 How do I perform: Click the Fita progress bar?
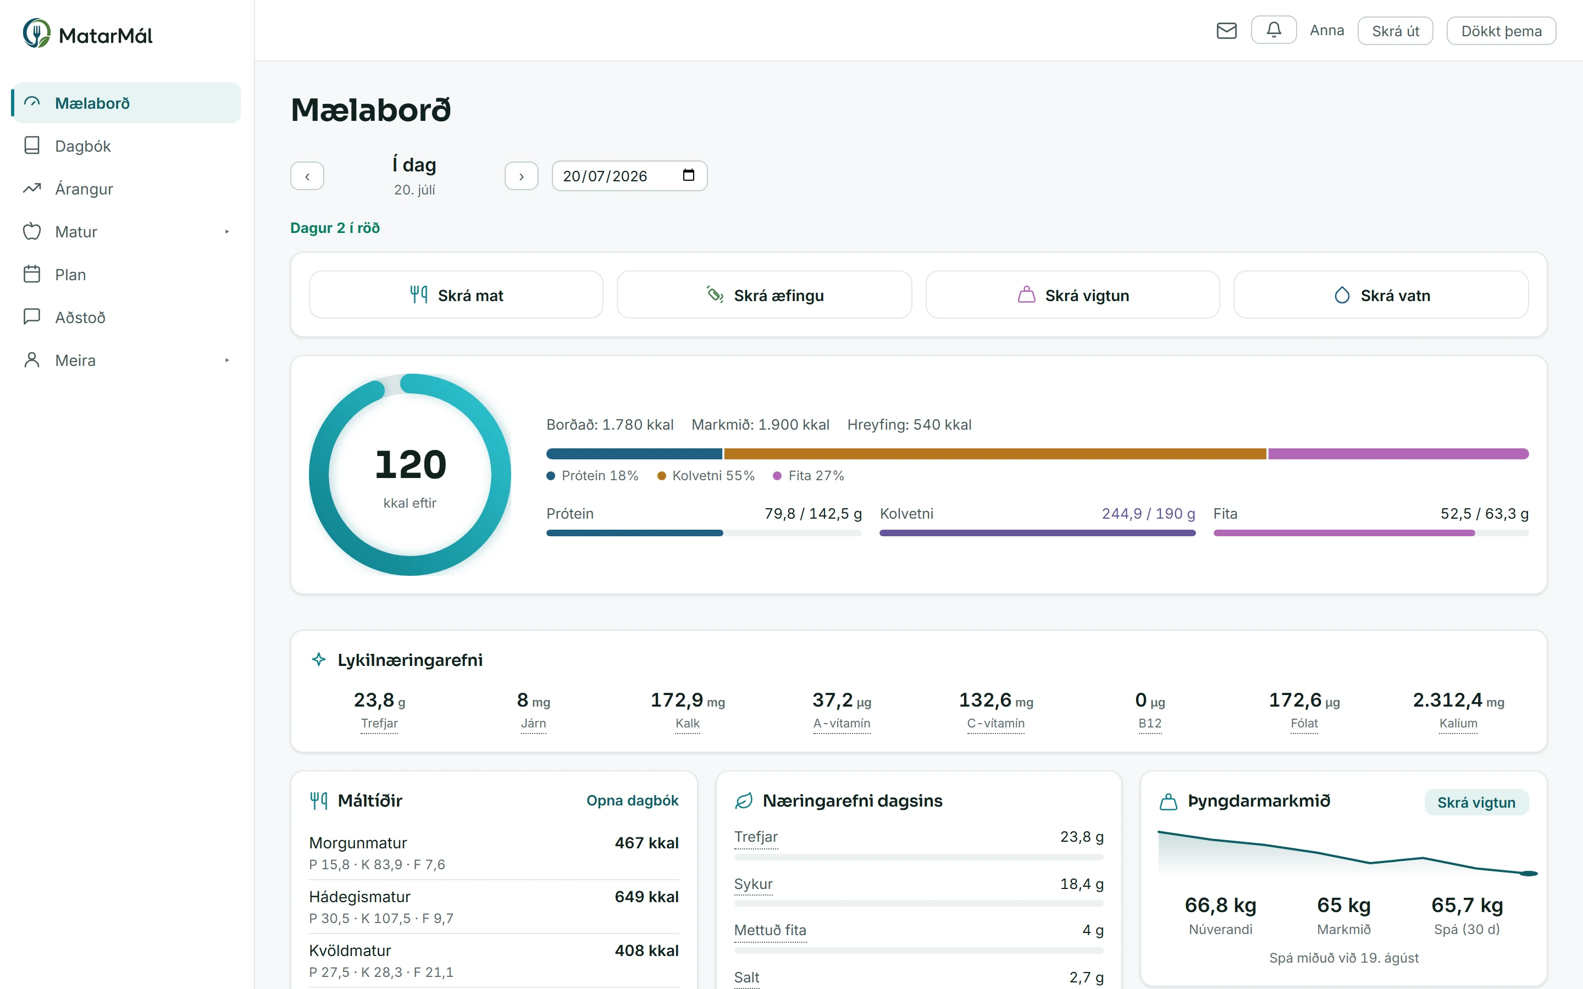[1371, 533]
